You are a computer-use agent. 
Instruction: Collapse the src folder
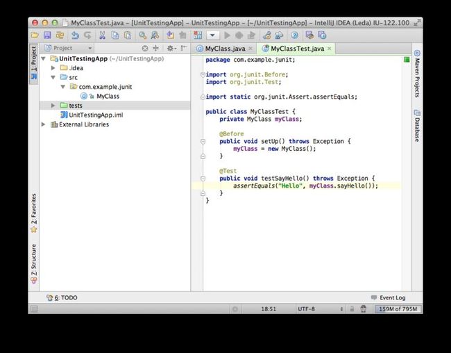tap(53, 77)
